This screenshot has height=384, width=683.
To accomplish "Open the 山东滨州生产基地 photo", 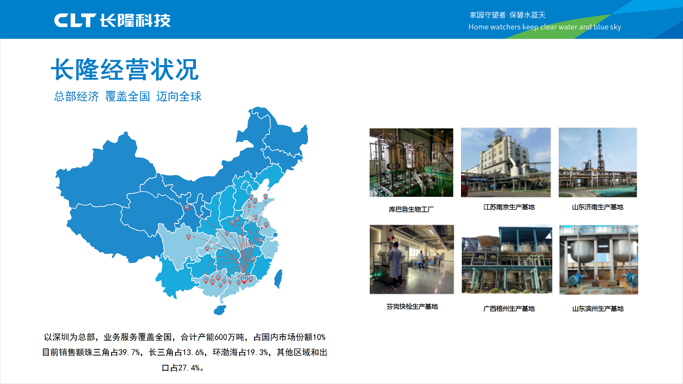I will [598, 260].
